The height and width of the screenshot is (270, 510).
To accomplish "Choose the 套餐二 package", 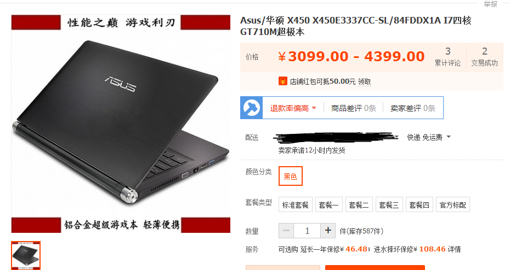I will click(x=359, y=204).
